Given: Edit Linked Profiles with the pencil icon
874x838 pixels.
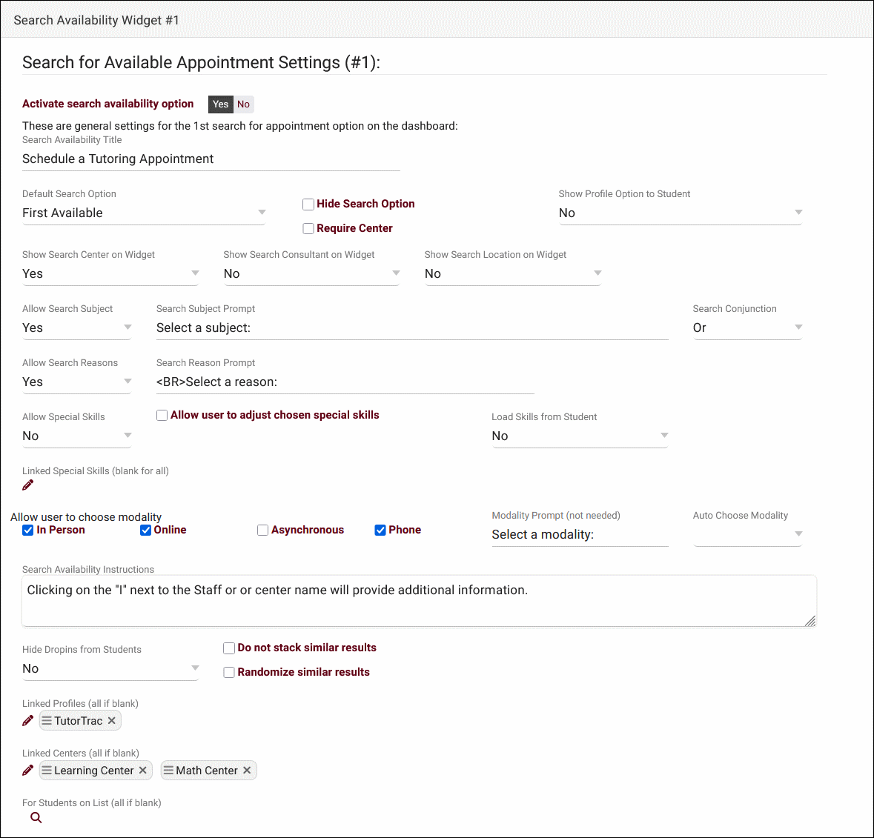Looking at the screenshot, I should (28, 721).
